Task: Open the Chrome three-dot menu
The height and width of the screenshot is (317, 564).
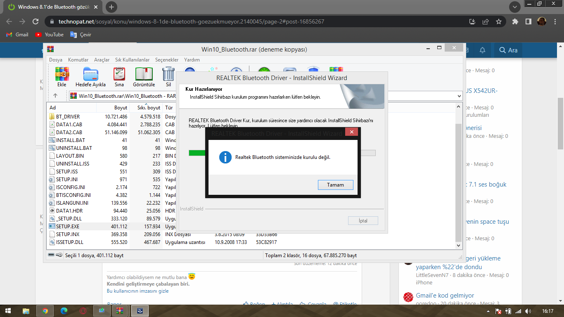Action: (x=555, y=21)
